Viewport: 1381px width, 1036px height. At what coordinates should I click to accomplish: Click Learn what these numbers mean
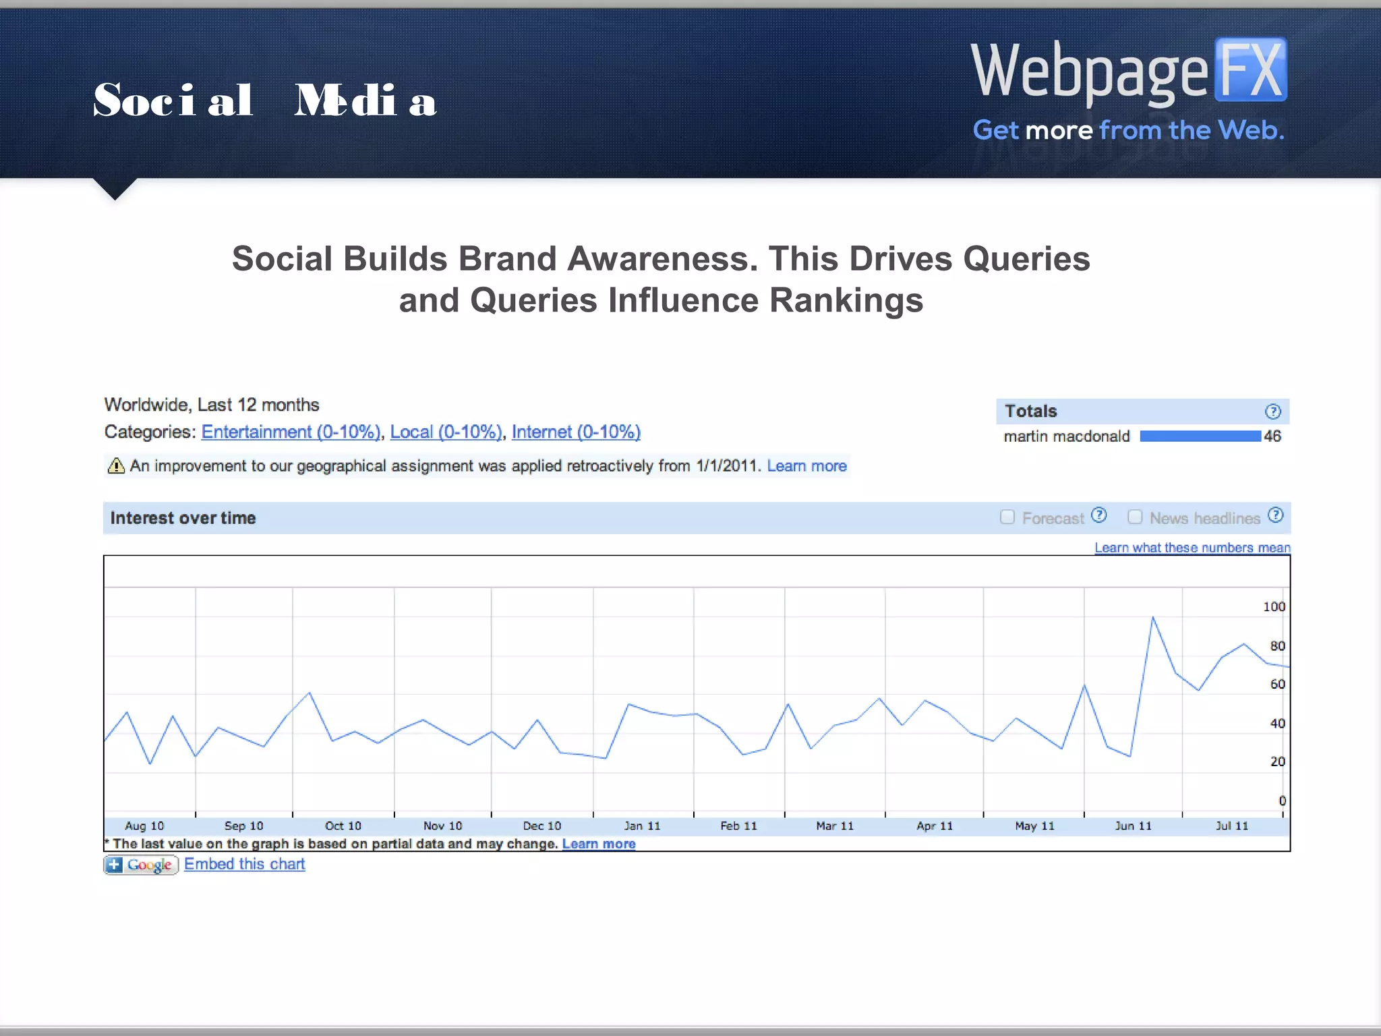coord(1192,548)
